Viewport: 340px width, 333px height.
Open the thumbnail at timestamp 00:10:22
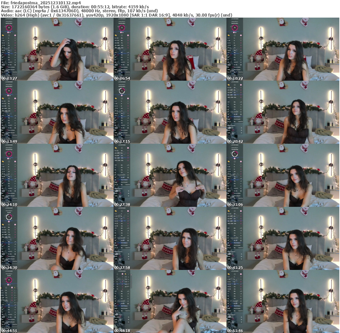pos(283,49)
